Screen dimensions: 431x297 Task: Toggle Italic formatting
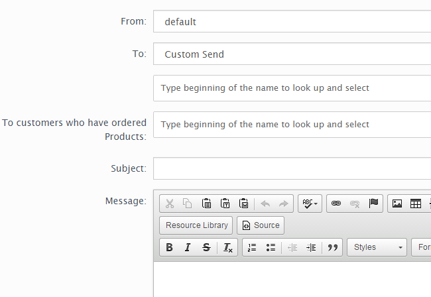(x=188, y=247)
